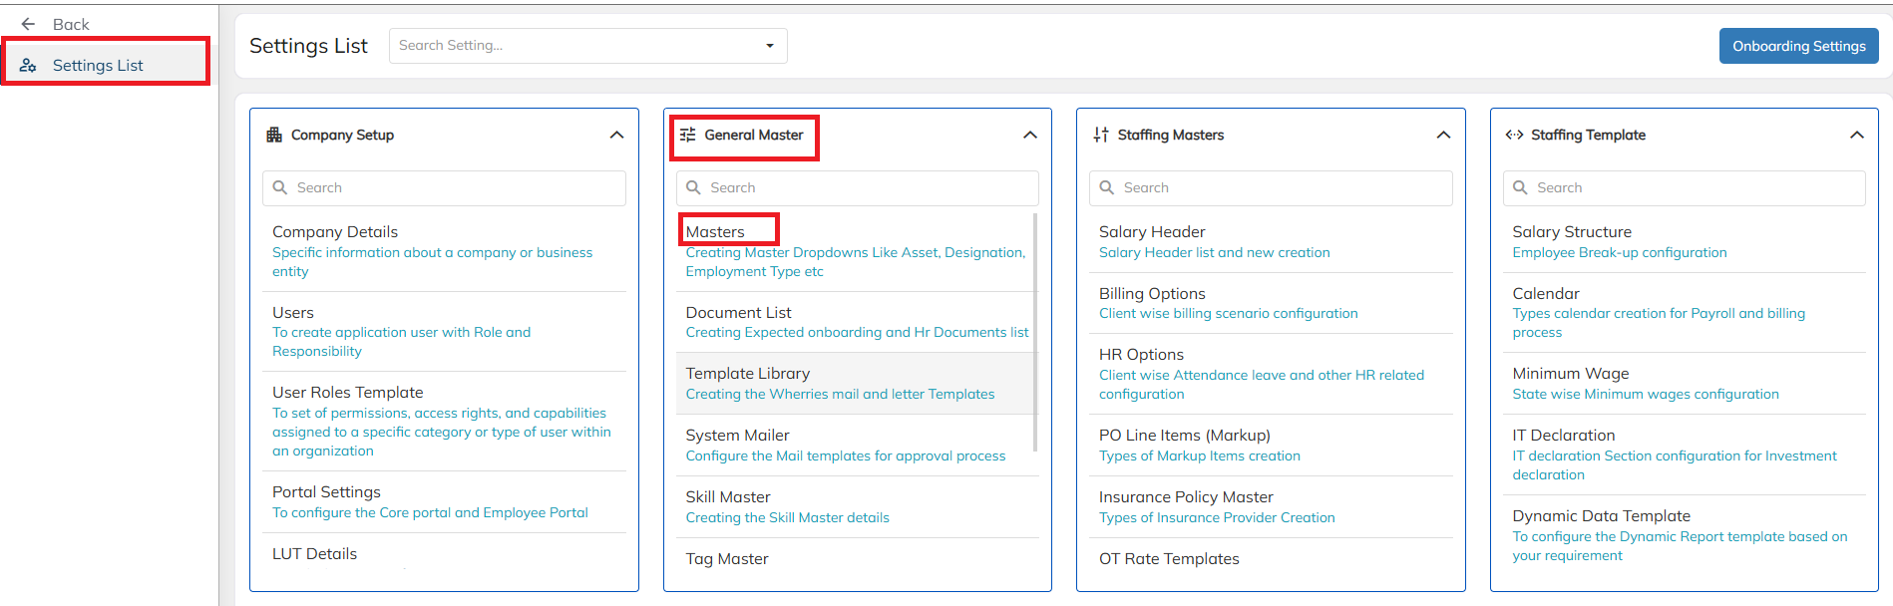This screenshot has width=1893, height=606.
Task: Click the Company Setup building icon
Action: pos(274,135)
